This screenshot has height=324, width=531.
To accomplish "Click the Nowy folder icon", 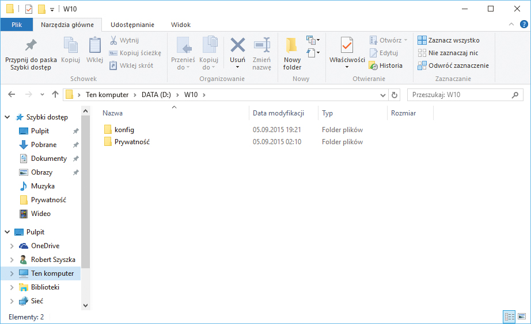I will 292,46.
